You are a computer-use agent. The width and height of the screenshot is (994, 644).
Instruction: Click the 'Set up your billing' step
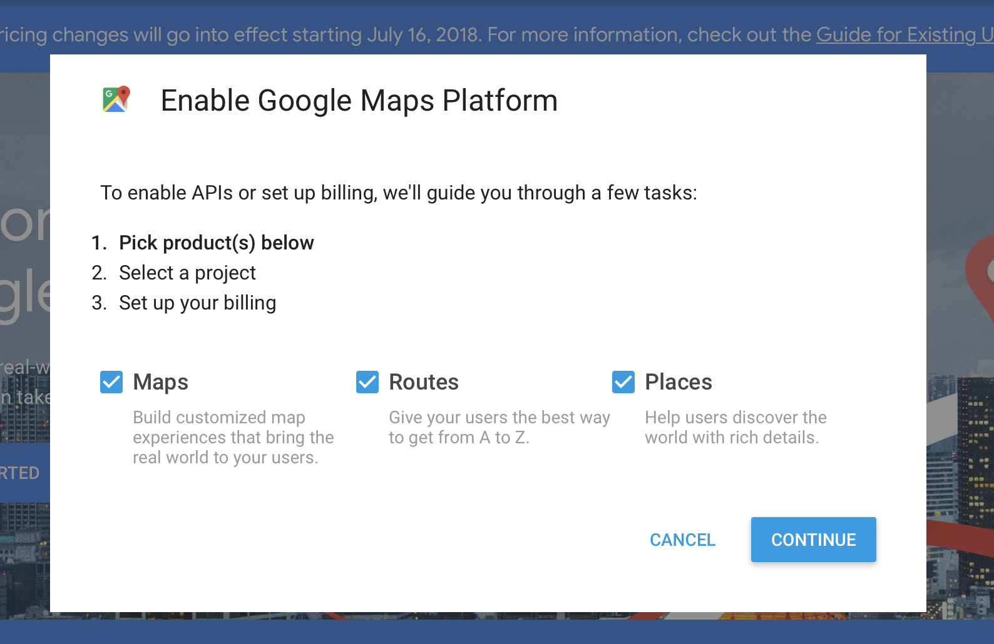(197, 303)
